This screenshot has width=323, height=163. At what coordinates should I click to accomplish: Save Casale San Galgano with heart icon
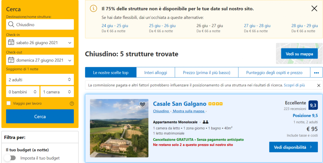[143, 104]
